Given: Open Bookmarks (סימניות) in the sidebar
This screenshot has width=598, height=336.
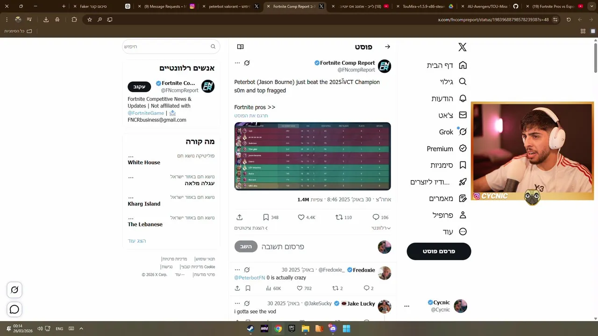Looking at the screenshot, I should tap(448, 165).
